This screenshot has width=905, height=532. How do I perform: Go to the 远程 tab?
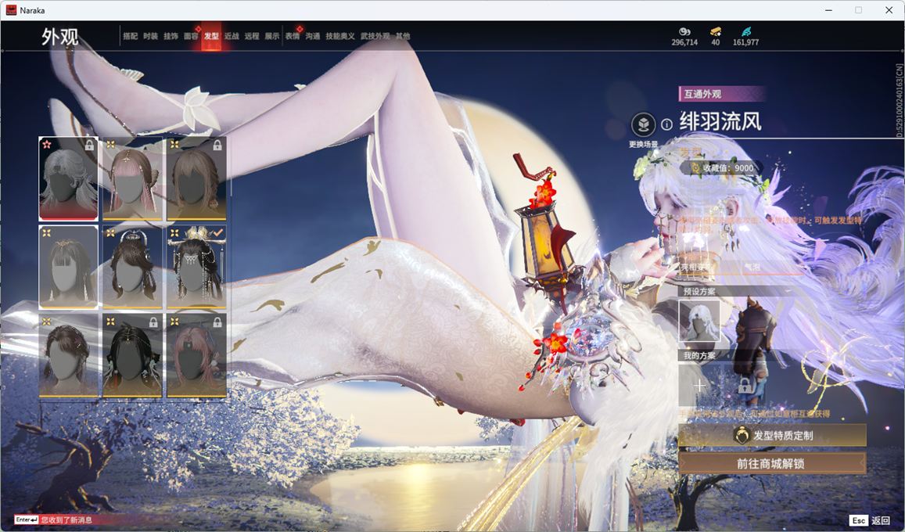(x=252, y=36)
